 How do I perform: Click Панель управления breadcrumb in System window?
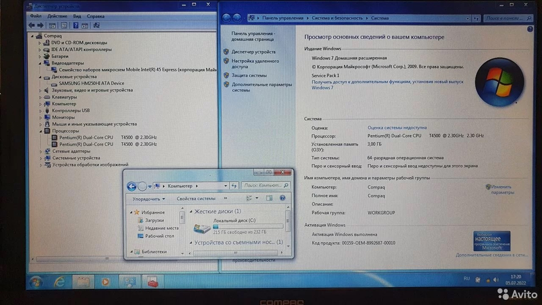(x=282, y=18)
